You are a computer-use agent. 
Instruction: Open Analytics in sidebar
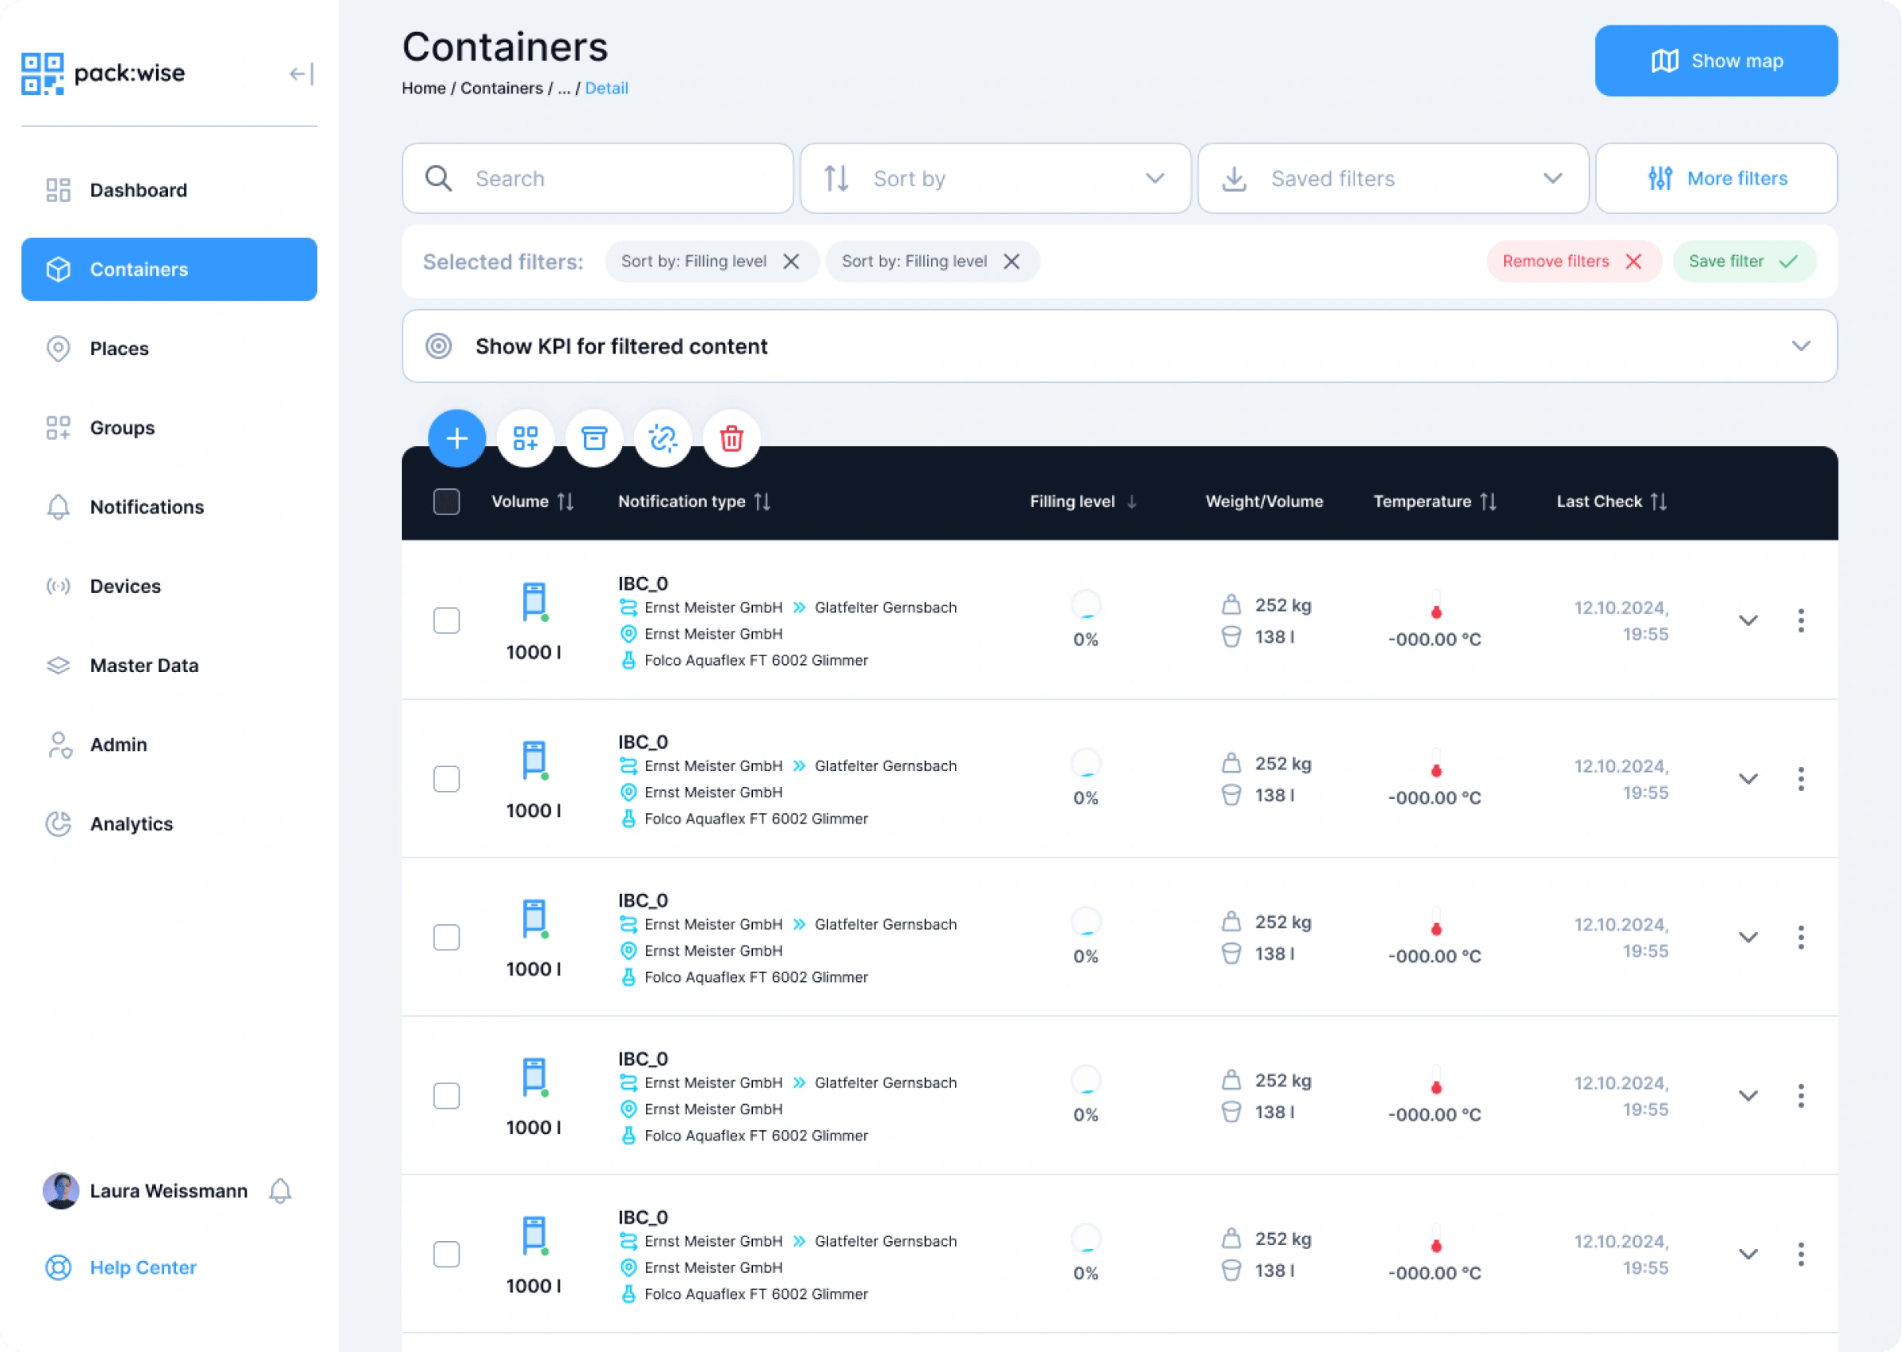(169, 823)
